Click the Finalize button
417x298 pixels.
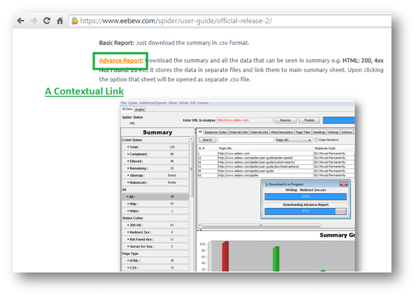(309, 120)
